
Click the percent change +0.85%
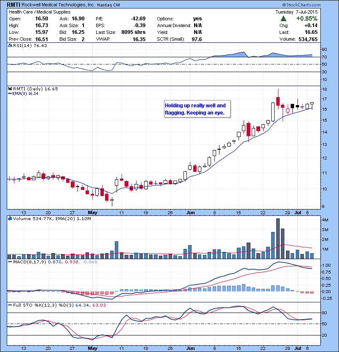coord(307,18)
